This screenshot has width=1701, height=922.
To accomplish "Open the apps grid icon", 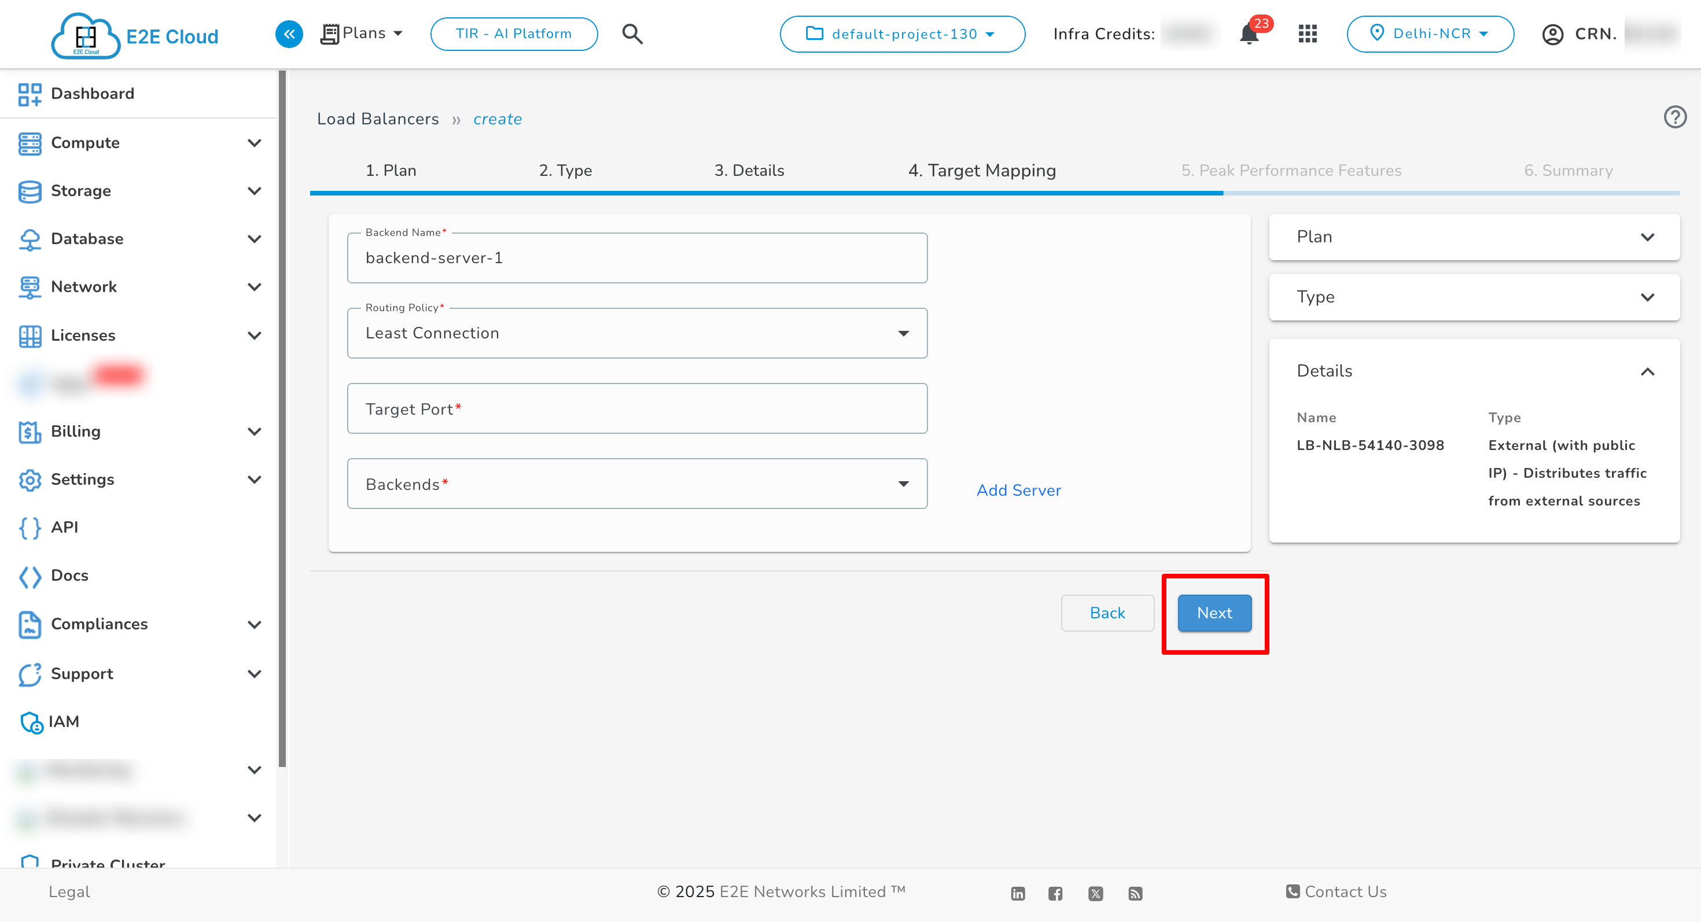I will pos(1307,34).
